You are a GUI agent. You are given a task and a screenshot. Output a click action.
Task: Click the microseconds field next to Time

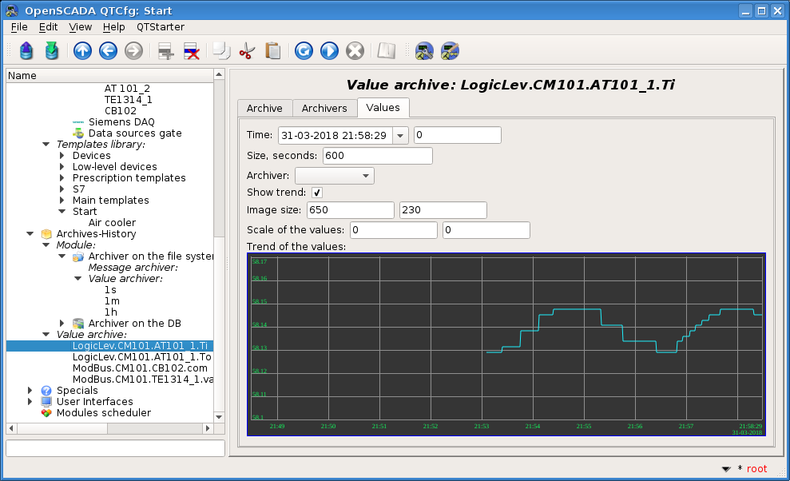point(458,135)
